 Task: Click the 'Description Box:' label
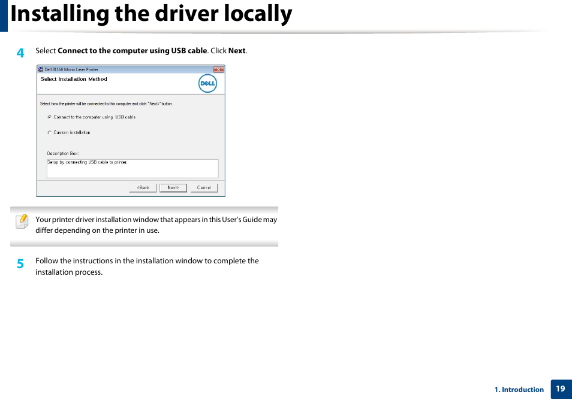coord(63,153)
